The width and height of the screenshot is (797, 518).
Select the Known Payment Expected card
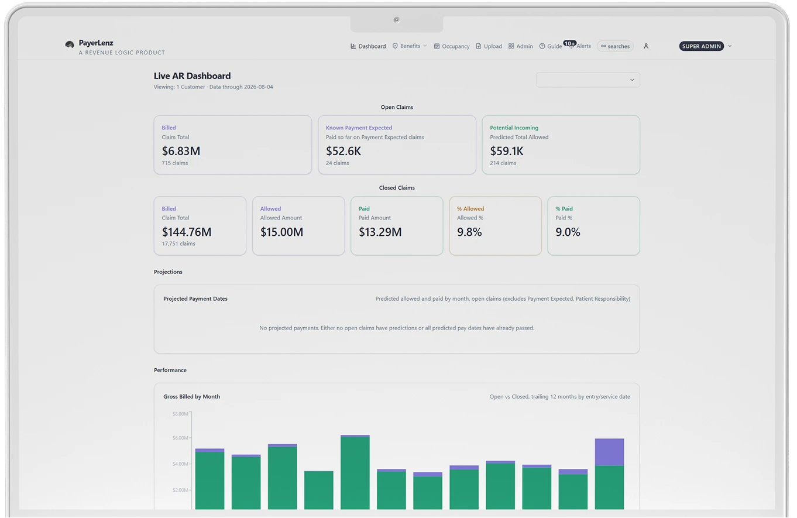397,145
